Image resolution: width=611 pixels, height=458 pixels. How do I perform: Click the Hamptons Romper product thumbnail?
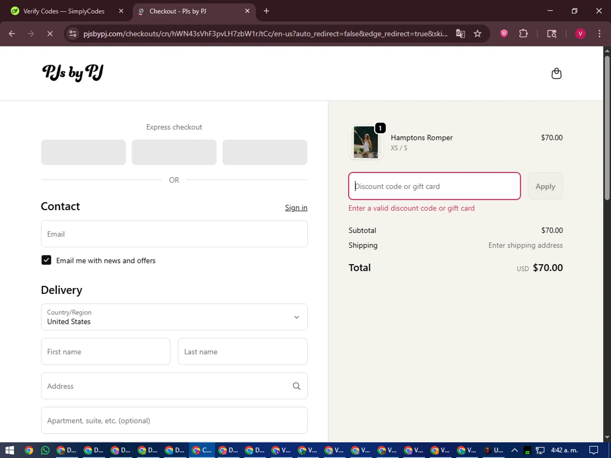366,142
